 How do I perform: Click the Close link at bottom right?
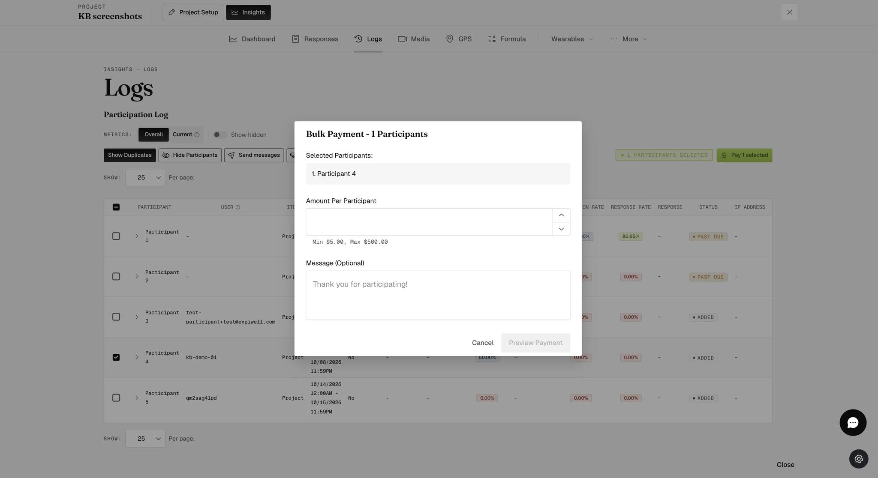tap(785, 465)
